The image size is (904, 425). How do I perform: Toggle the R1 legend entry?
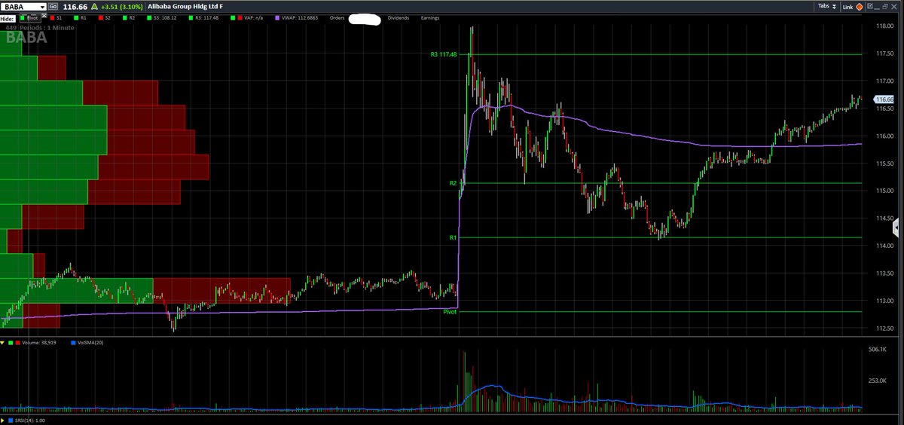coord(80,18)
